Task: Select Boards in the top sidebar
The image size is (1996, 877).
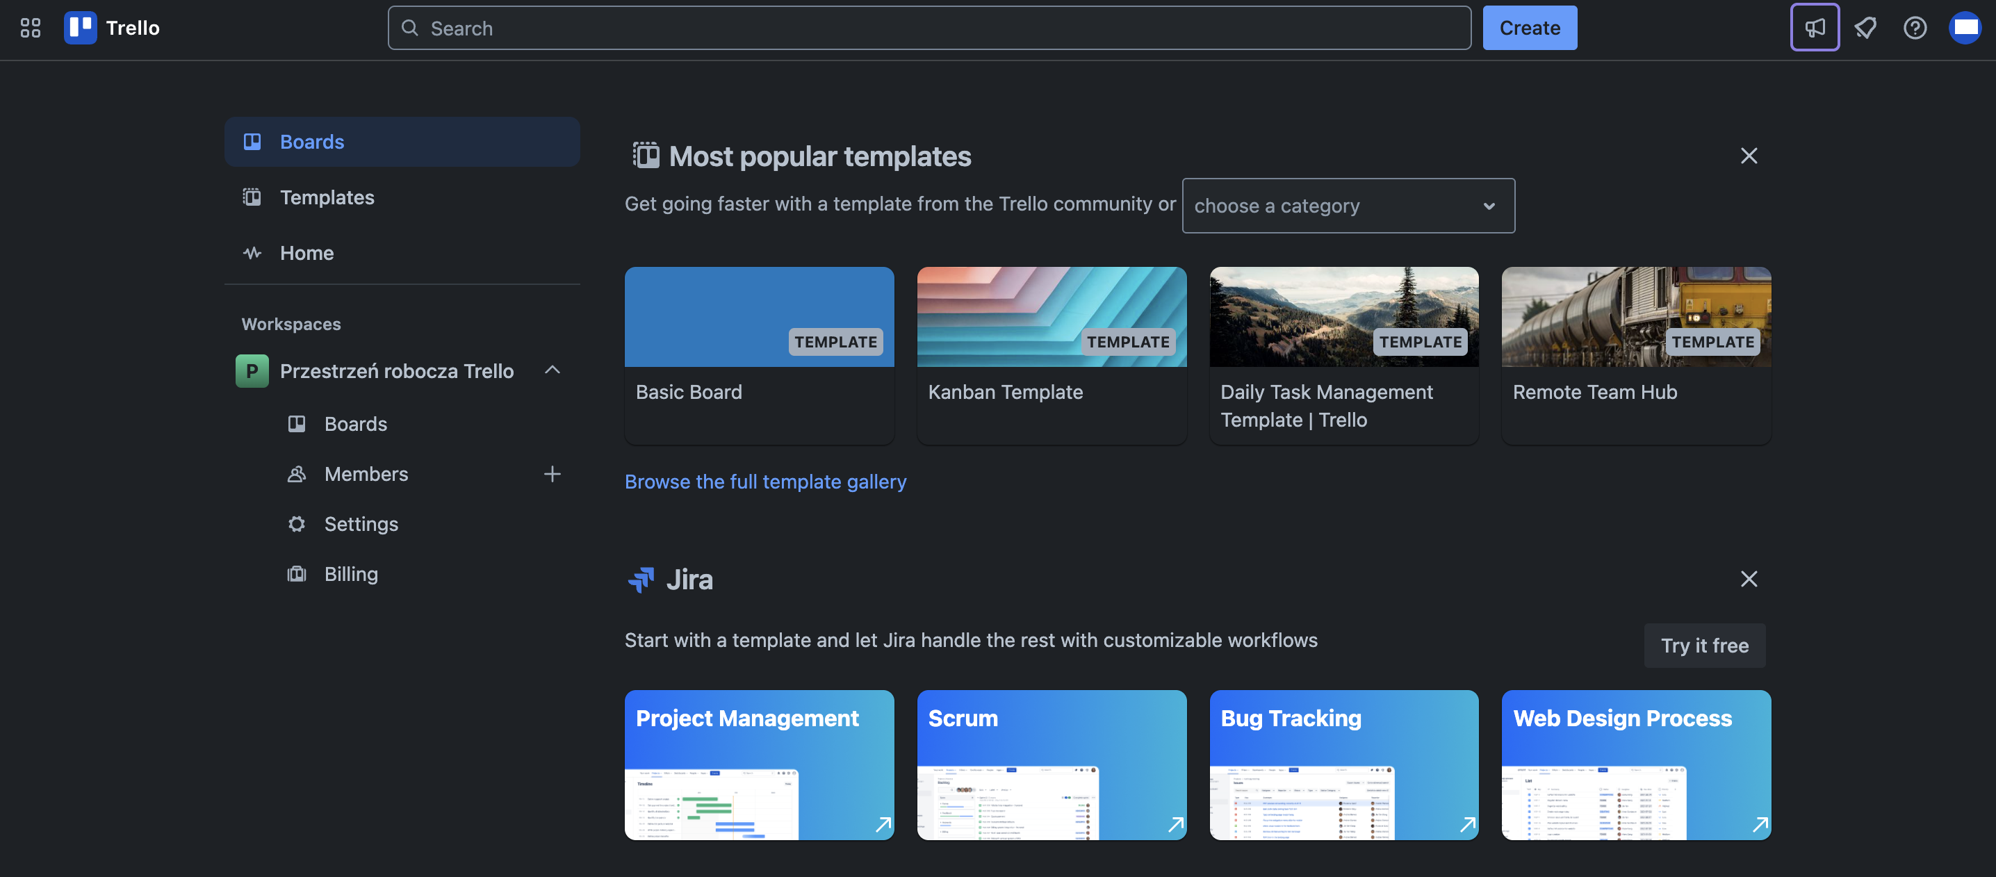Action: pyautogui.click(x=402, y=142)
